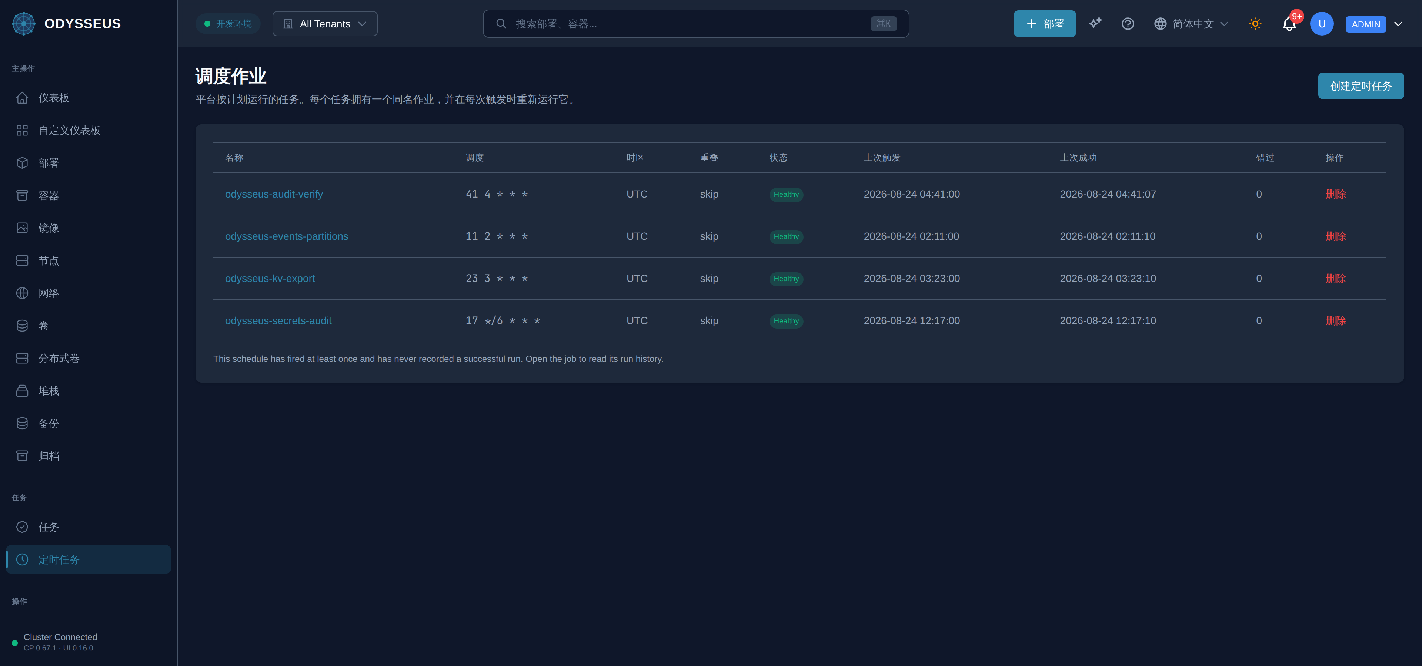Open 镜像 images page

(x=89, y=228)
